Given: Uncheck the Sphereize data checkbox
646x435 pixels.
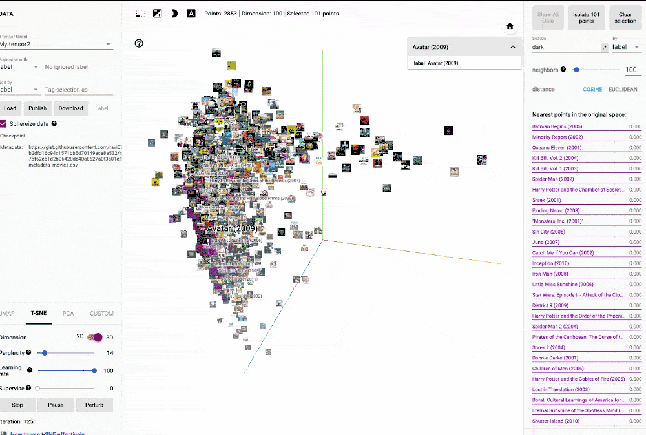Looking at the screenshot, I should coord(3,123).
